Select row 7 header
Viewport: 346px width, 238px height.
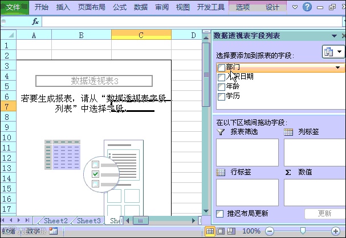[x=9, y=107]
